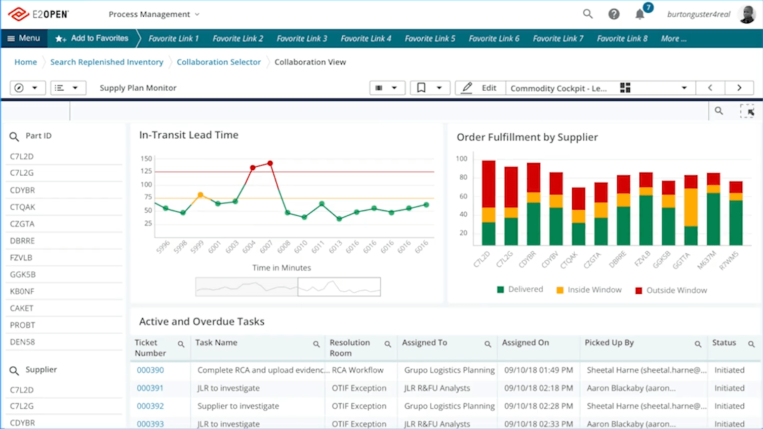
Task: Click the Part ID search icon
Action: [x=14, y=136]
